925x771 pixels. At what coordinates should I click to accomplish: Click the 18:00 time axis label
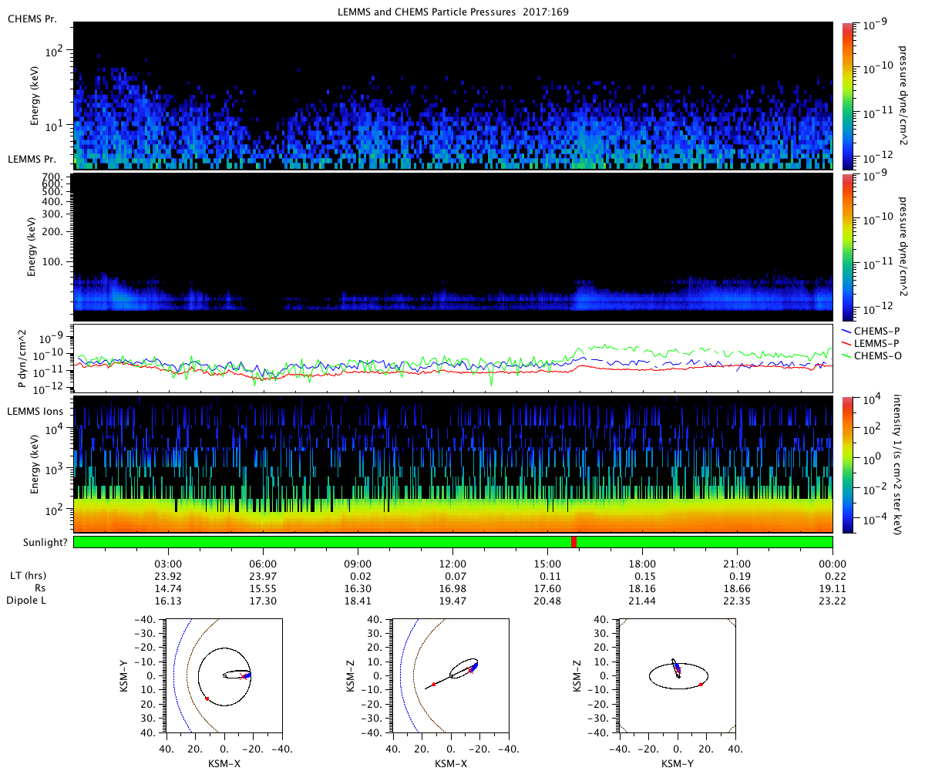[x=642, y=563]
